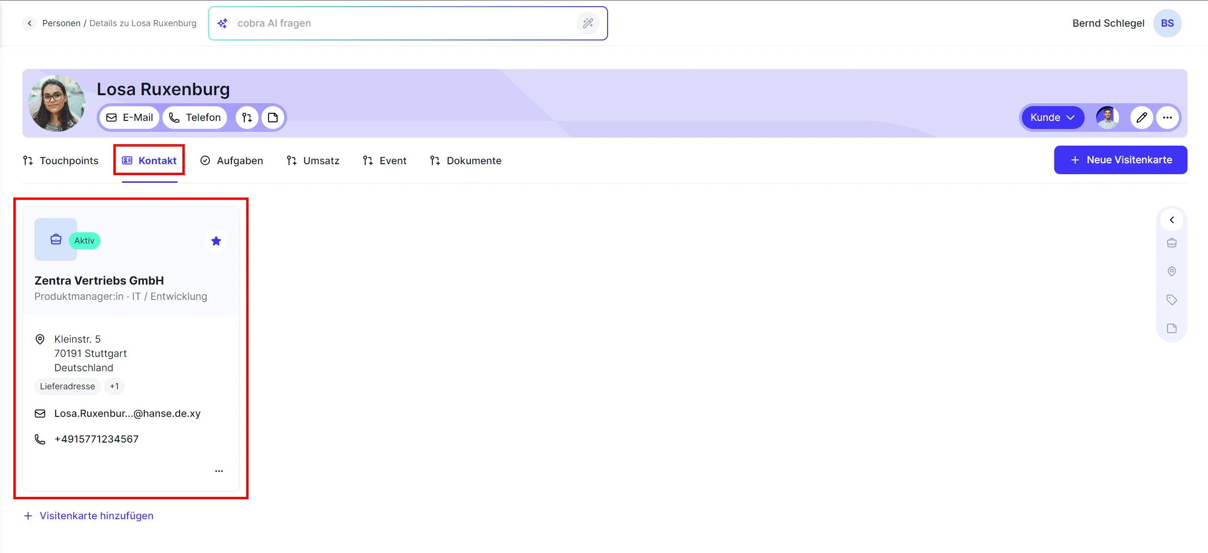Click the touchpoint icon beside Telefon button

[247, 118]
